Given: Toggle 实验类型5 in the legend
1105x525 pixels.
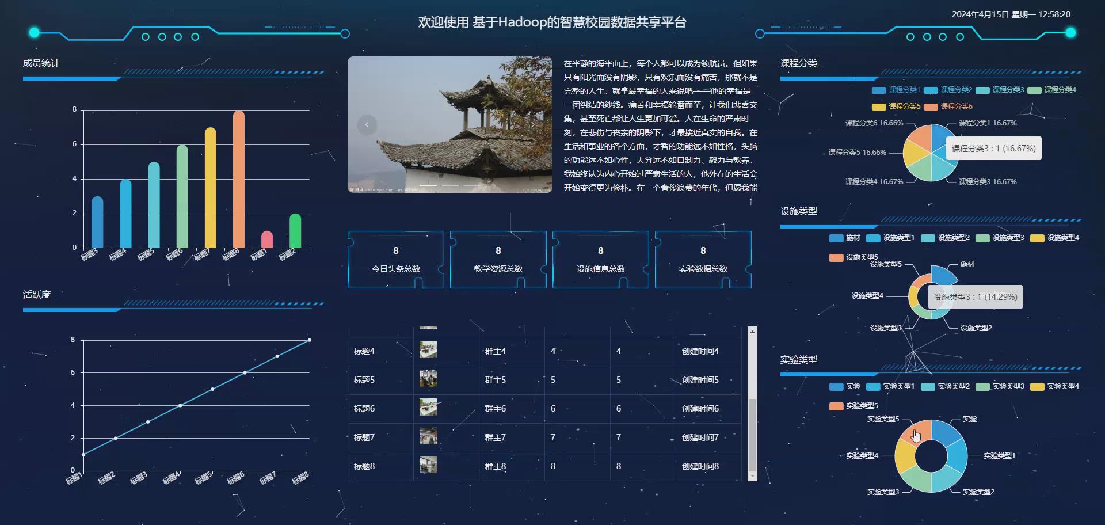Looking at the screenshot, I should [853, 406].
